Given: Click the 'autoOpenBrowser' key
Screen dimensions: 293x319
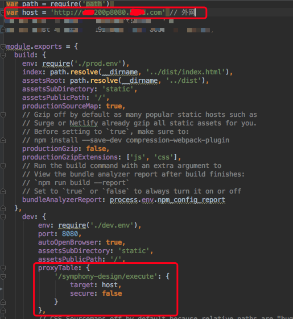Looking at the screenshot, I should 68,242.
